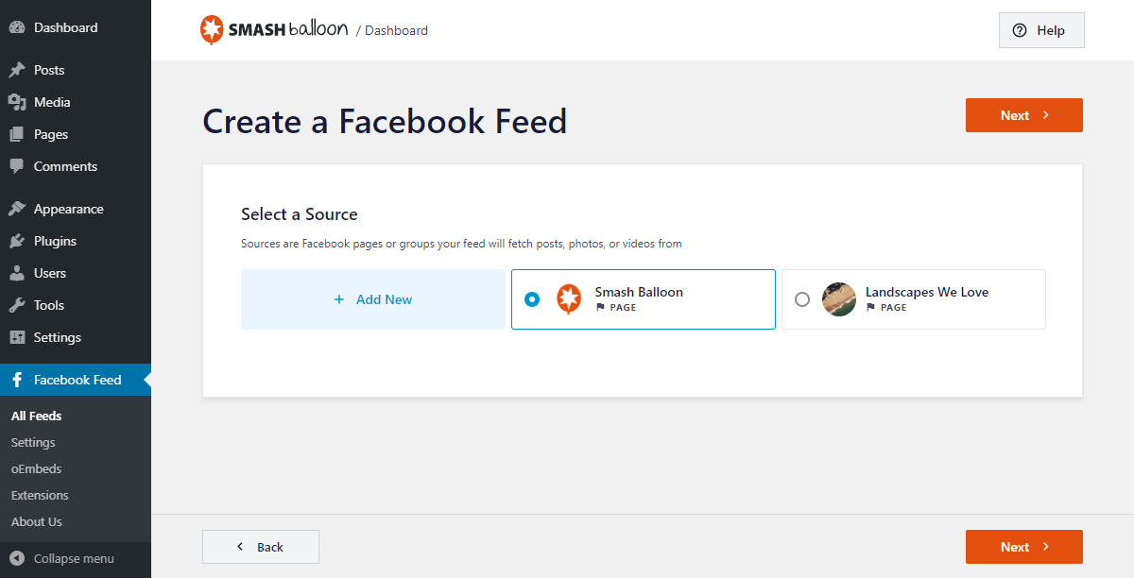Open the Extensions submenu page

click(40, 495)
